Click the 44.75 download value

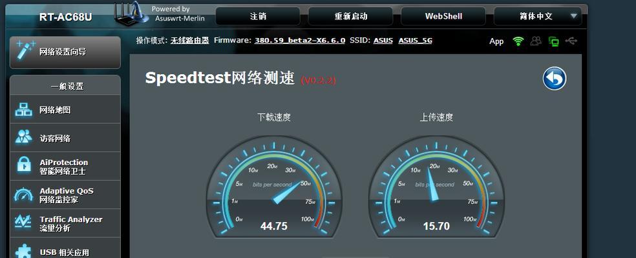tap(274, 226)
